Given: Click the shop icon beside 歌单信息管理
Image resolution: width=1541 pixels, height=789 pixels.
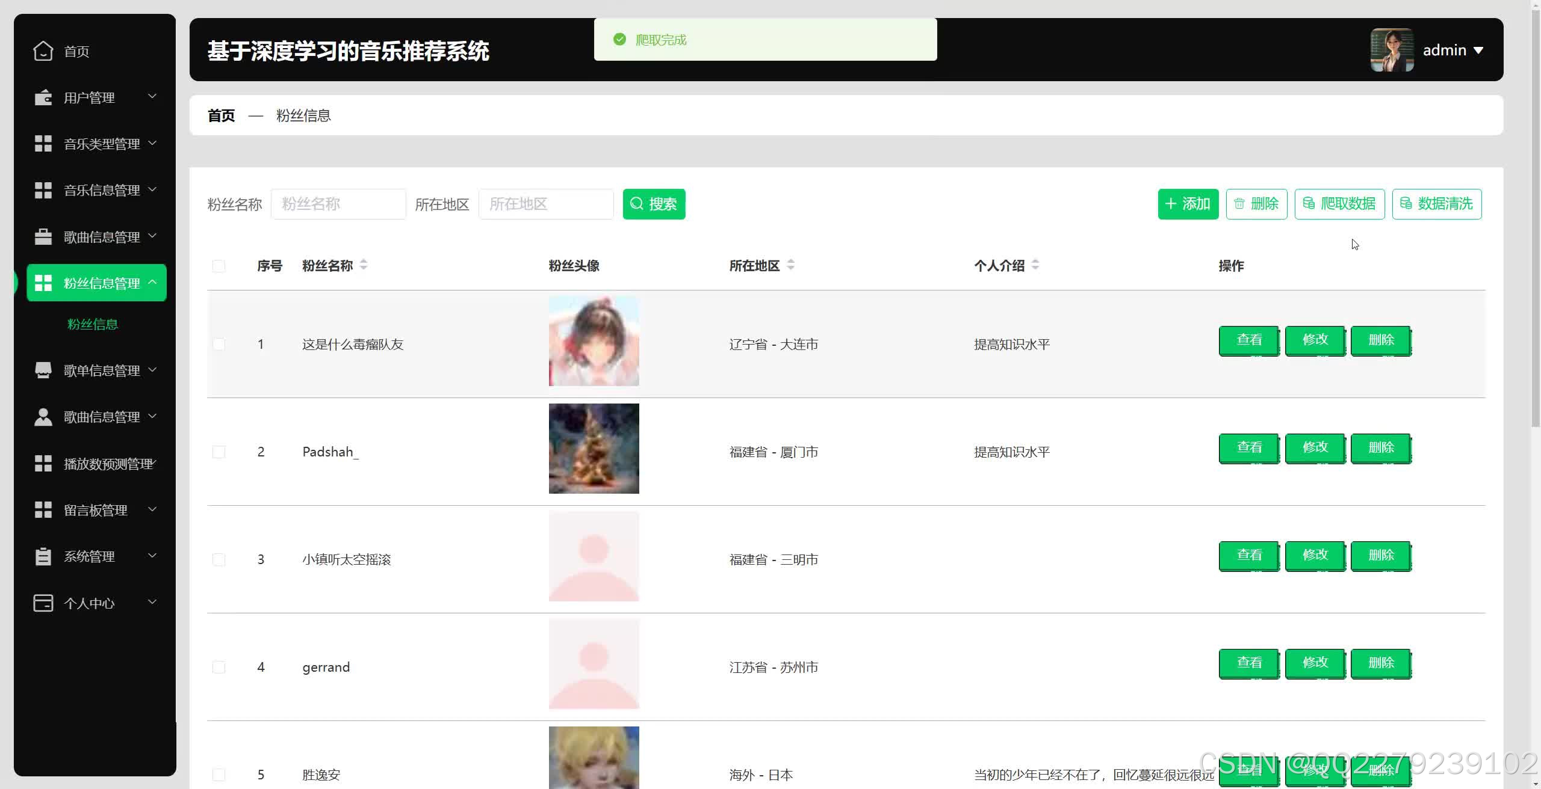Looking at the screenshot, I should click(43, 370).
